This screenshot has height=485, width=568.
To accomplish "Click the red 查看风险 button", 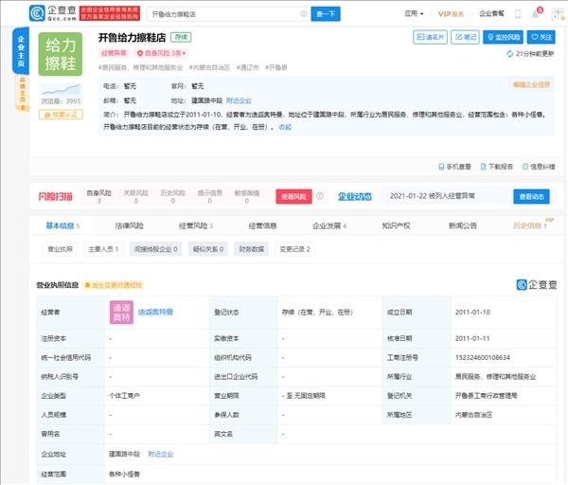I will coord(293,196).
